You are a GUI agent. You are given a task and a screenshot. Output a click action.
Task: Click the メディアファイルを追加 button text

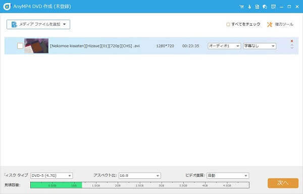40,24
